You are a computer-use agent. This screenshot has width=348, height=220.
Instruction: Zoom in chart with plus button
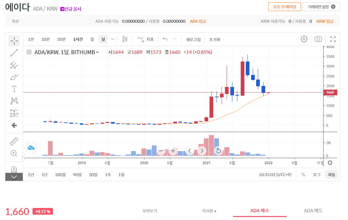pyautogui.click(x=173, y=151)
